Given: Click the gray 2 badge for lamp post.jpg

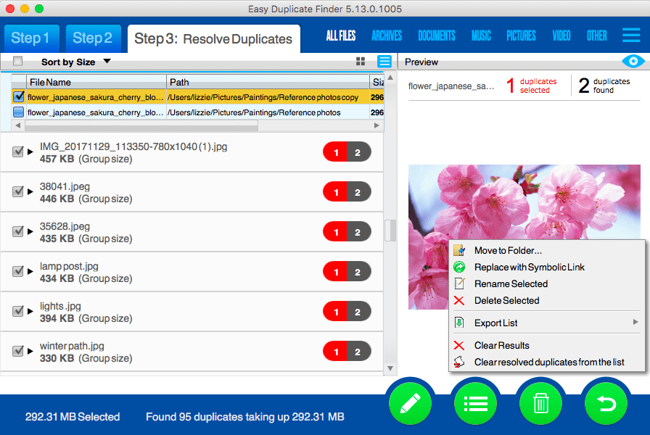Looking at the screenshot, I should click(358, 272).
